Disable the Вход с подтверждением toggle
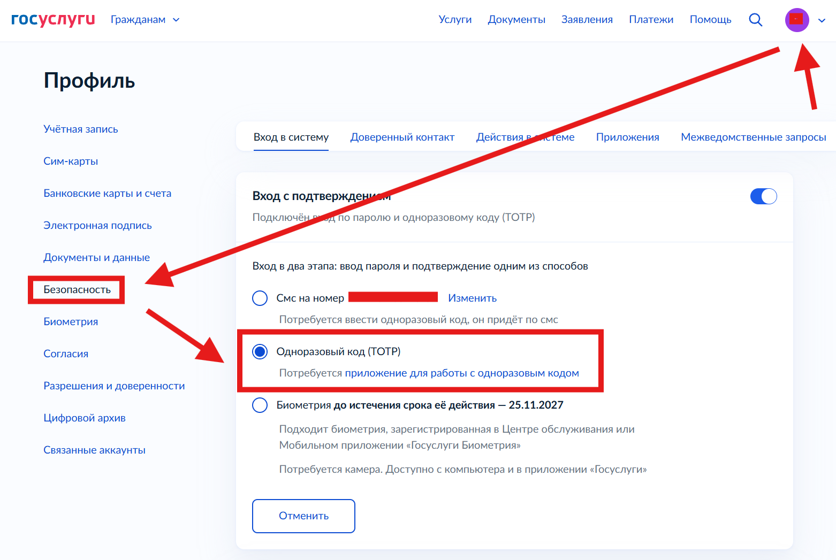Screen dimensions: 836x560 tap(763, 196)
